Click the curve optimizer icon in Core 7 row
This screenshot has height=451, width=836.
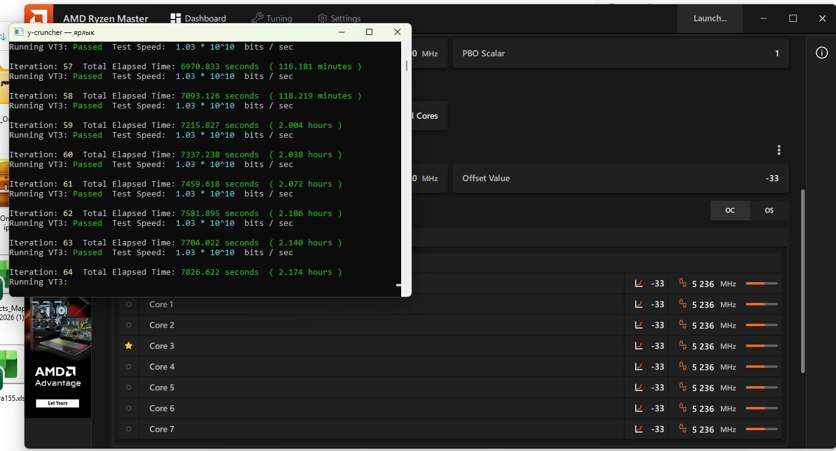[639, 429]
